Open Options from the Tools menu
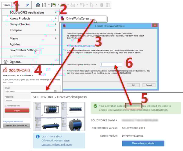 (x=16, y=62)
